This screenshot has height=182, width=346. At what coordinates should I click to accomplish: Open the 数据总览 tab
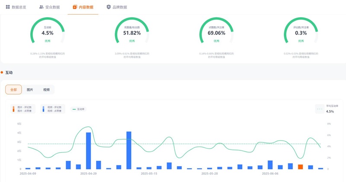tap(16, 7)
